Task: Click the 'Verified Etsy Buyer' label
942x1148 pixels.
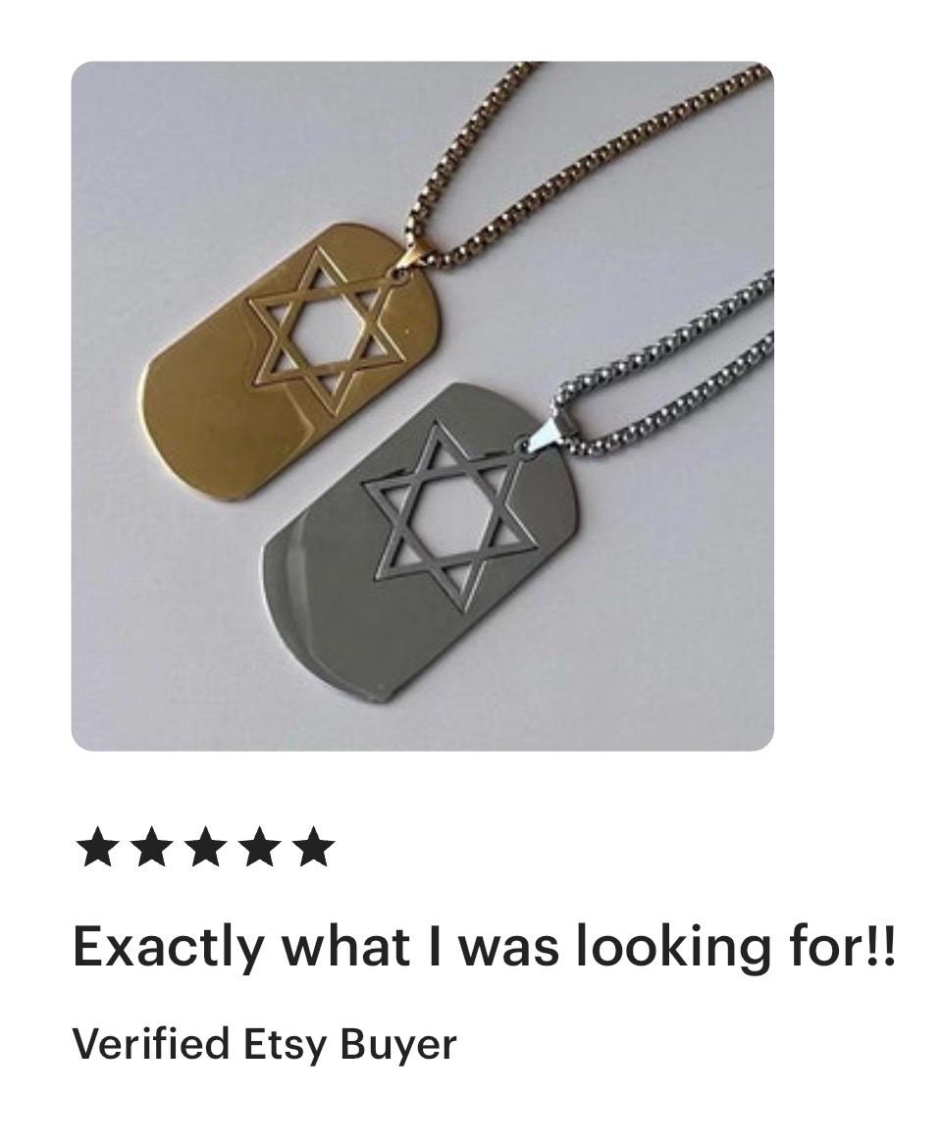Action: 264,1044
